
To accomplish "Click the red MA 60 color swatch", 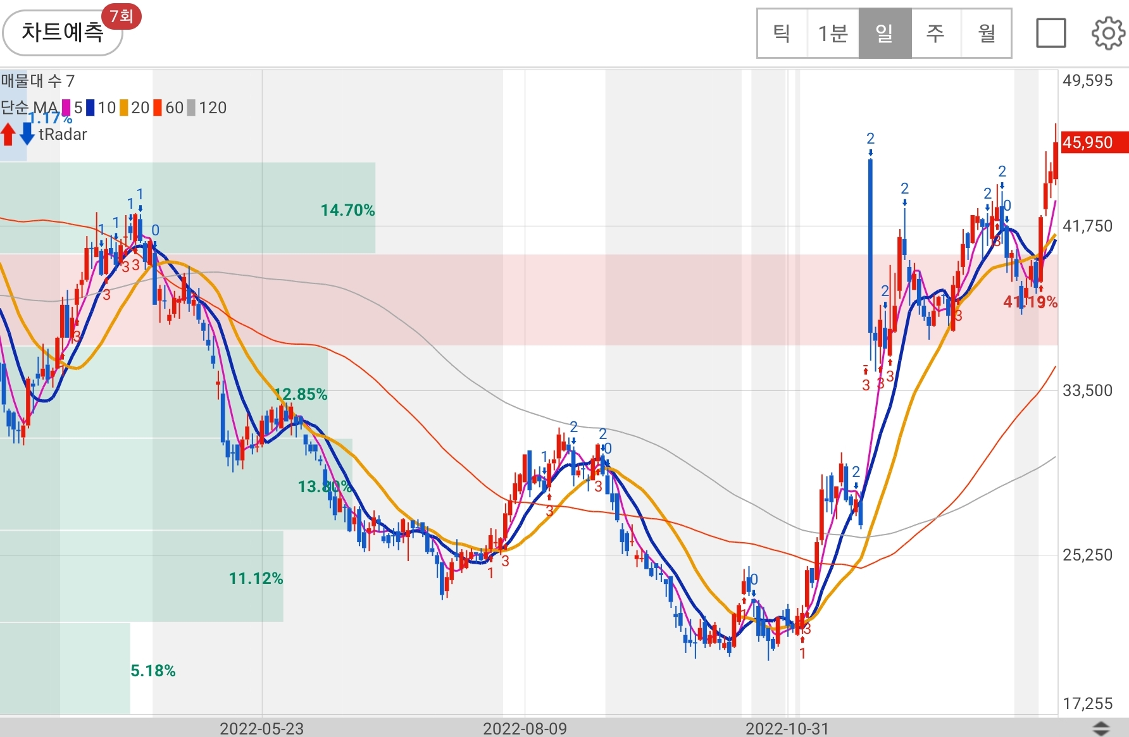I will pos(158,108).
